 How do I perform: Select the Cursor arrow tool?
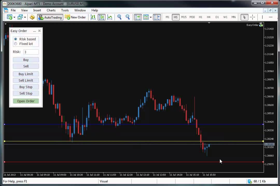point(244,17)
